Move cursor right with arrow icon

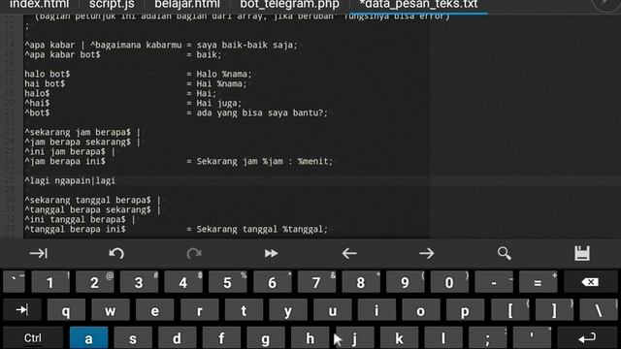(x=427, y=253)
